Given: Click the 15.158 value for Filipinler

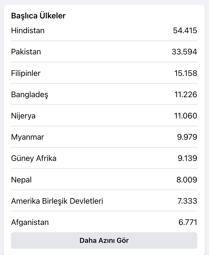Looking at the screenshot, I should 186,73.
